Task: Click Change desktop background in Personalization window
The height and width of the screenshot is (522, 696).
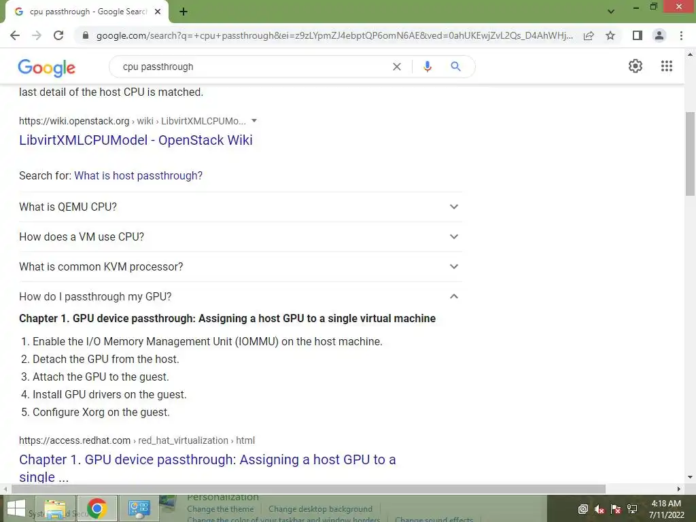Action: 320,509
